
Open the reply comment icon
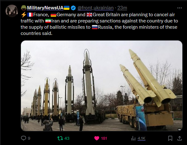23,138
